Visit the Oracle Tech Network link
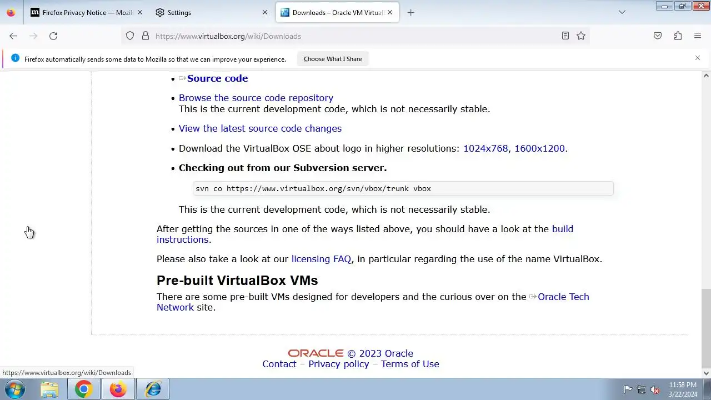The image size is (711, 400). (x=563, y=297)
